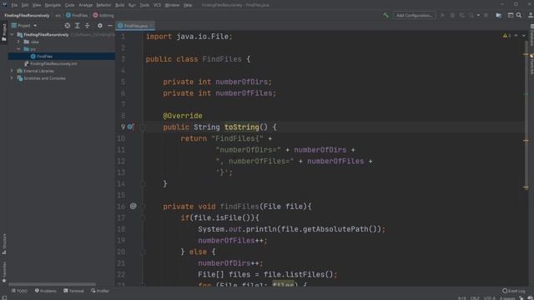Open the Problems tool window
The height and width of the screenshot is (300, 534).
coord(46,291)
